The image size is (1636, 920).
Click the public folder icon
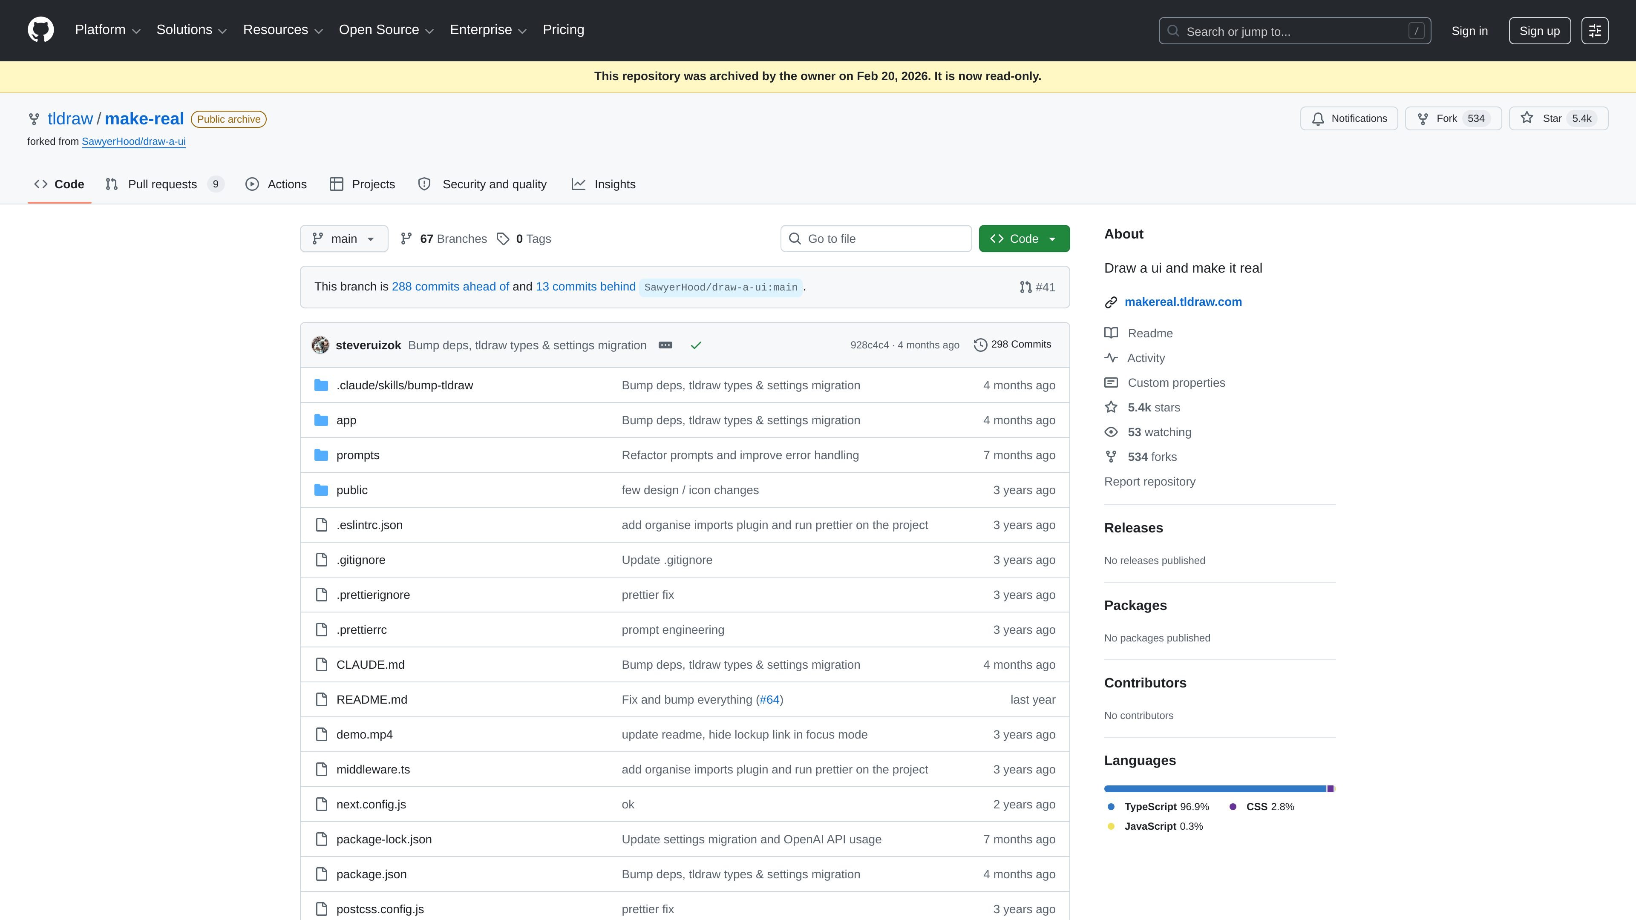point(321,490)
